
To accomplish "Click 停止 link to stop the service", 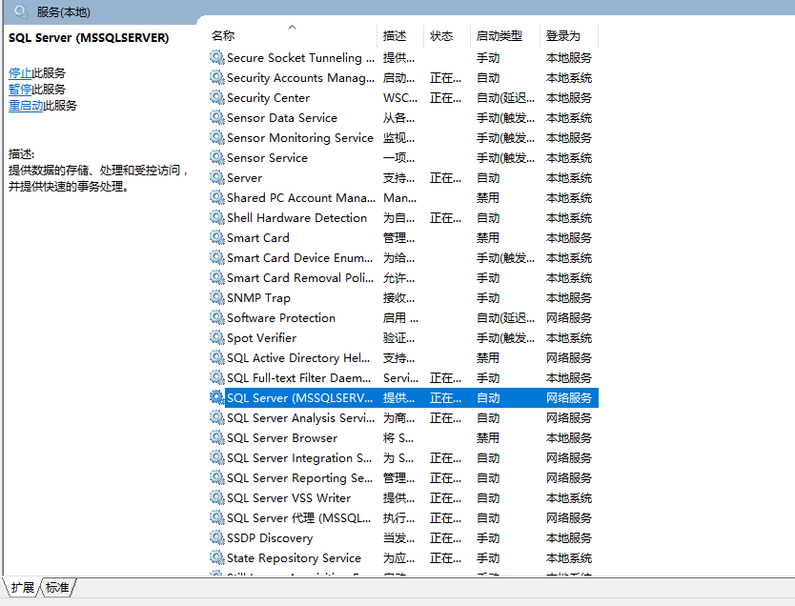I will click(20, 73).
